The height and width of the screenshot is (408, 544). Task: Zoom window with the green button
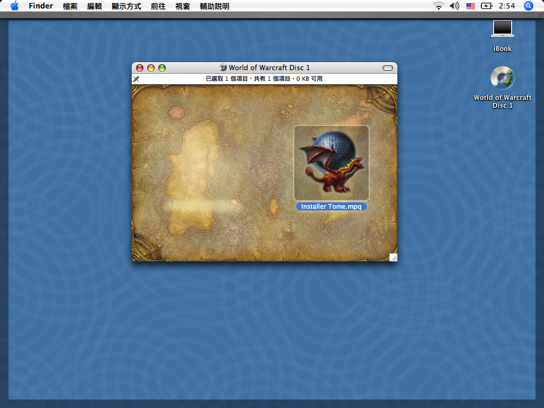(x=162, y=68)
